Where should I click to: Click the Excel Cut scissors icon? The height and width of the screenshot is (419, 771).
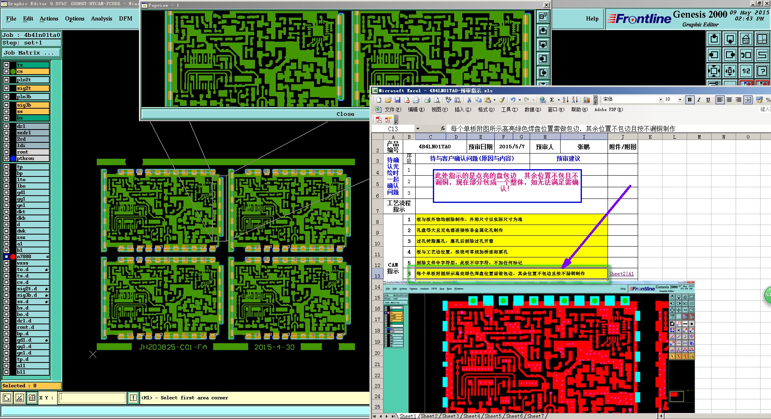[469, 100]
